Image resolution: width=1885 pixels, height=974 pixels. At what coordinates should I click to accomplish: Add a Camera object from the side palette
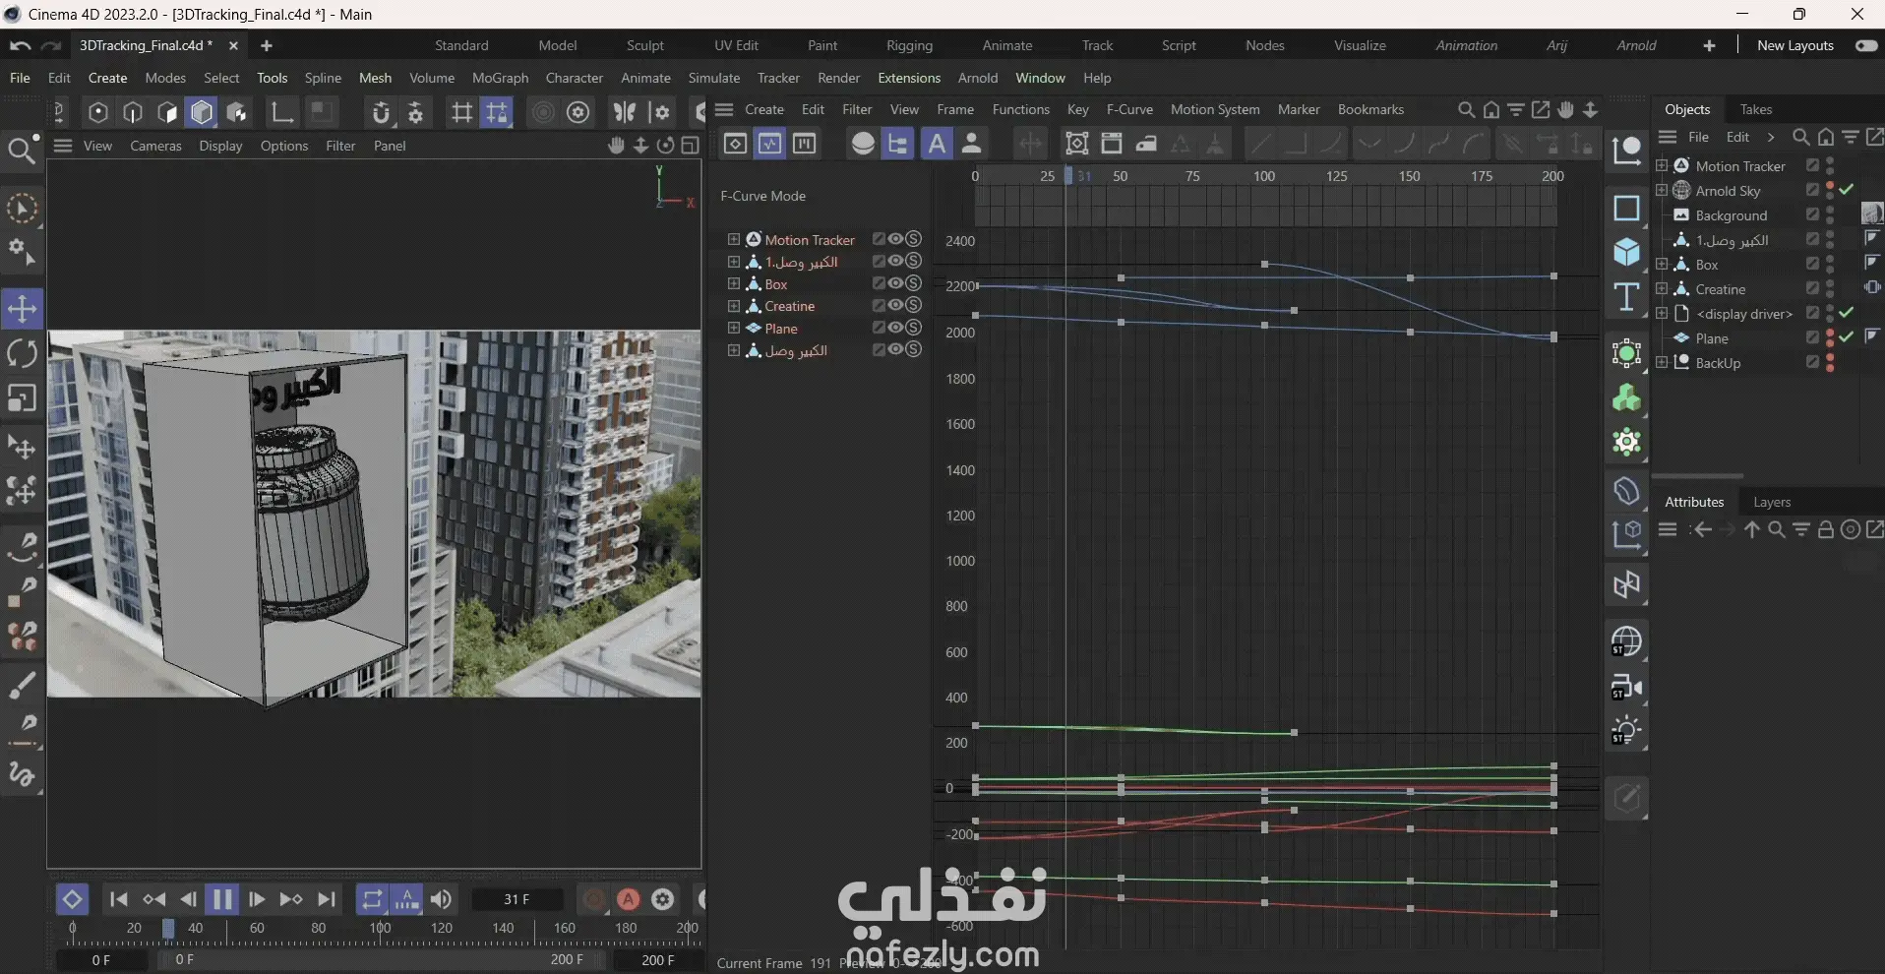1626,687
